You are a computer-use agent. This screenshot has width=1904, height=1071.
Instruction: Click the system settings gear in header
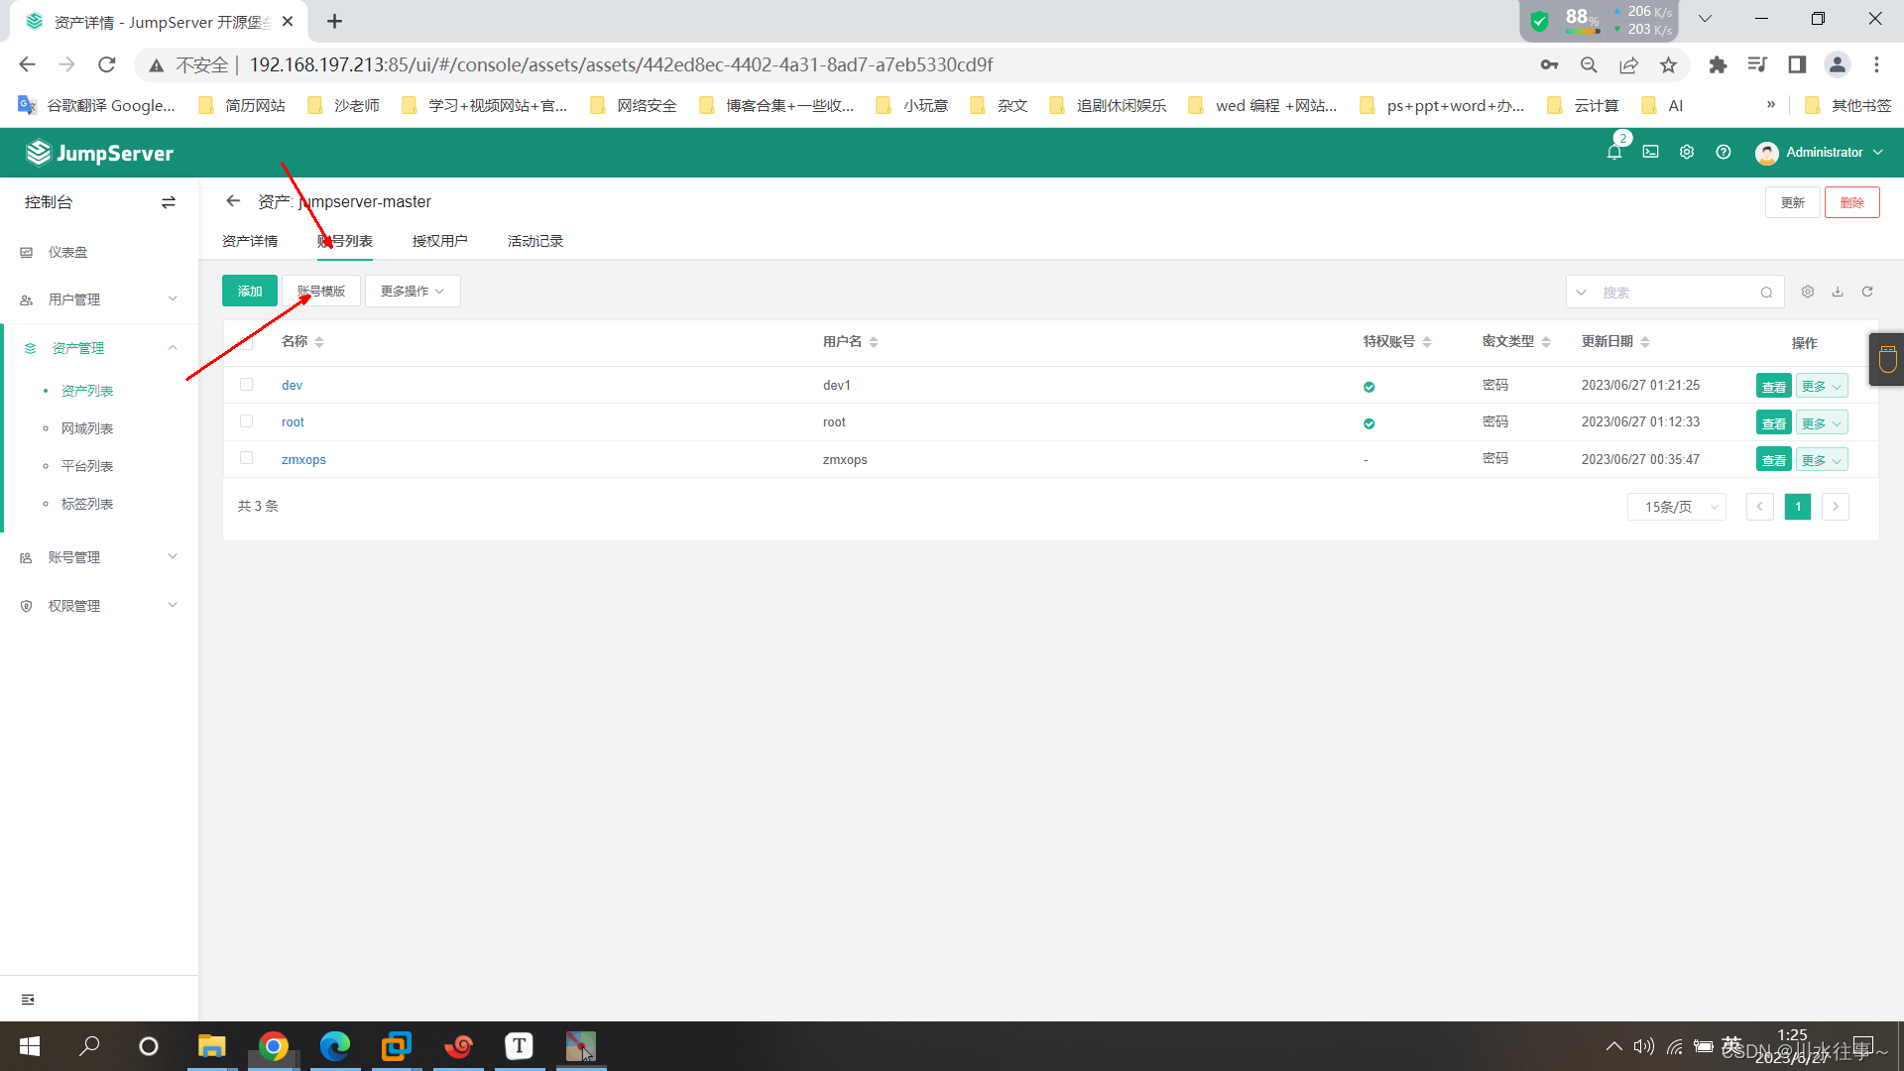(x=1686, y=152)
